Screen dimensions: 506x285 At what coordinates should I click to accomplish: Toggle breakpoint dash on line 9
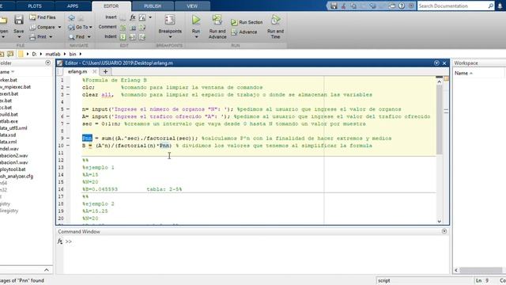[68, 139]
